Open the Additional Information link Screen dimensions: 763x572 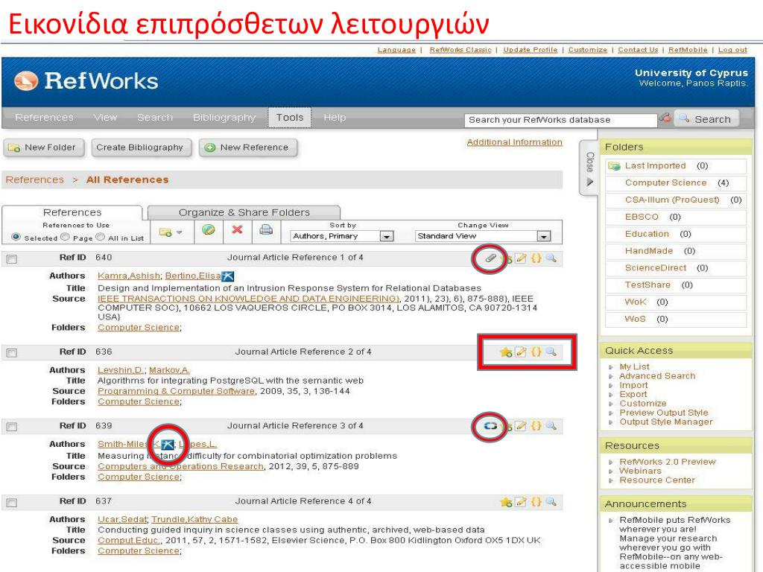514,142
